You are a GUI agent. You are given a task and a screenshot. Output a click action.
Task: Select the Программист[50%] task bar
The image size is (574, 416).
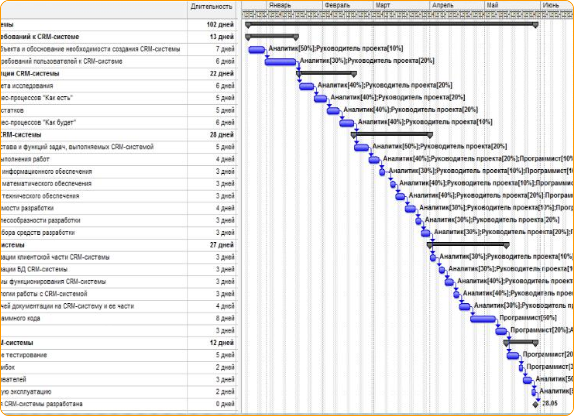tap(483, 319)
